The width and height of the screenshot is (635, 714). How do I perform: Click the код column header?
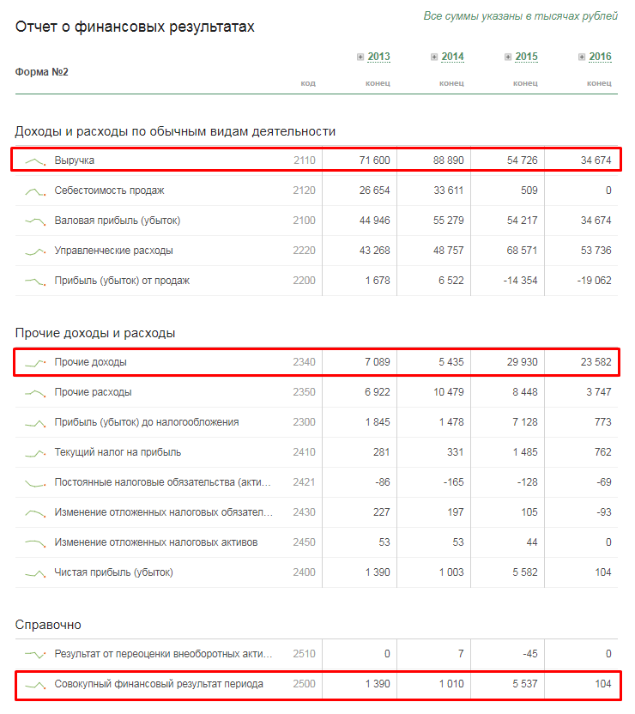pos(308,83)
